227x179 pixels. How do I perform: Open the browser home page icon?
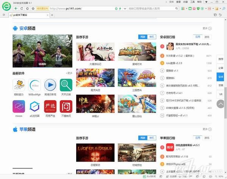point(27,9)
